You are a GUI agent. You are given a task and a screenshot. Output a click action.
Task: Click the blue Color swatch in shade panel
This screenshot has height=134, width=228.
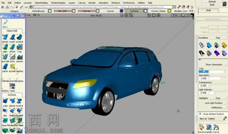coord(204,71)
